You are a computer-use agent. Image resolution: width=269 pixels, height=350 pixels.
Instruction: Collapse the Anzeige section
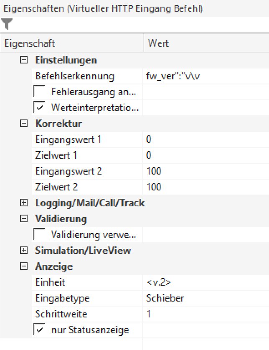(24, 266)
